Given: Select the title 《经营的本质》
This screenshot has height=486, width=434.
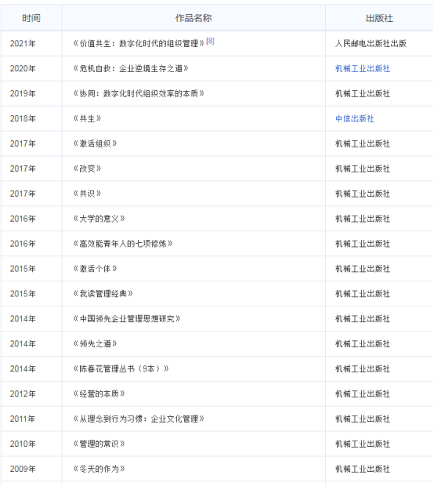Looking at the screenshot, I should [x=99, y=394].
